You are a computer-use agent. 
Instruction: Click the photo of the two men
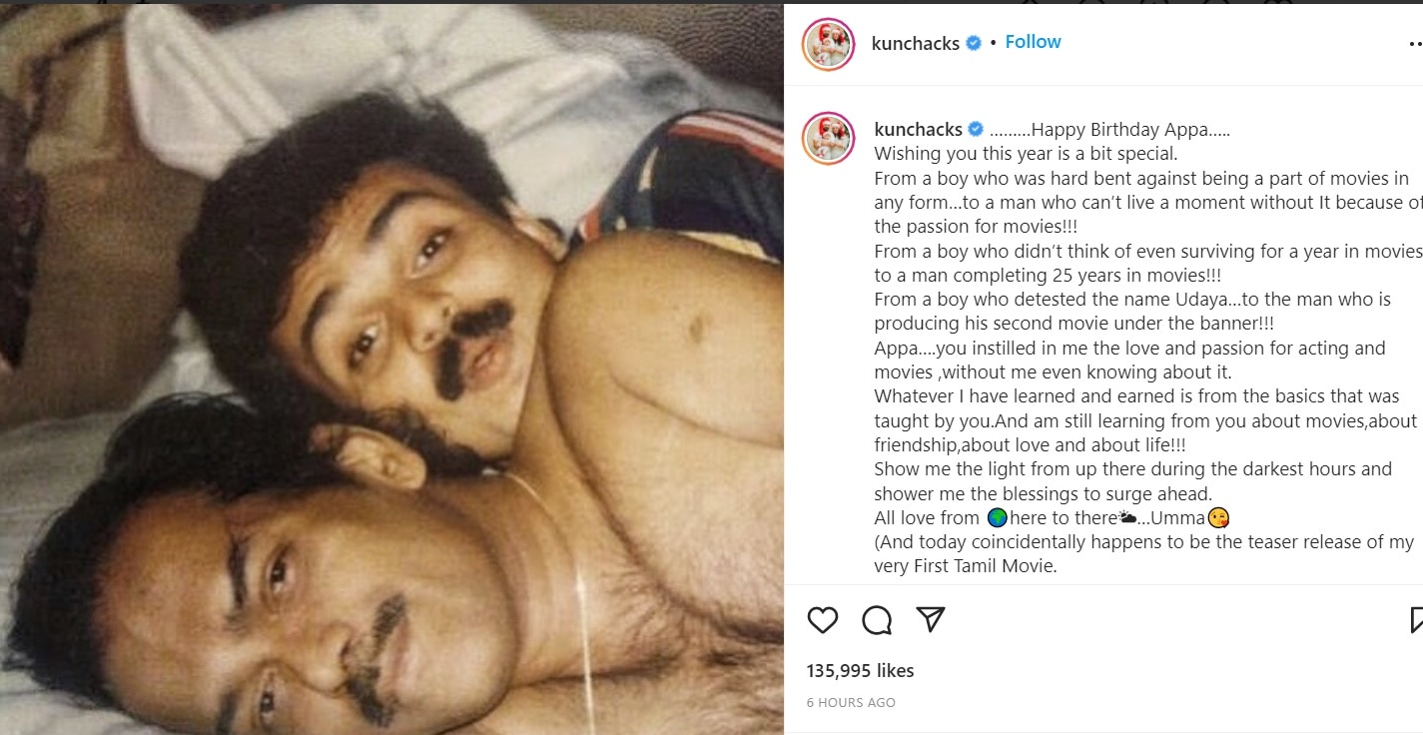(389, 367)
